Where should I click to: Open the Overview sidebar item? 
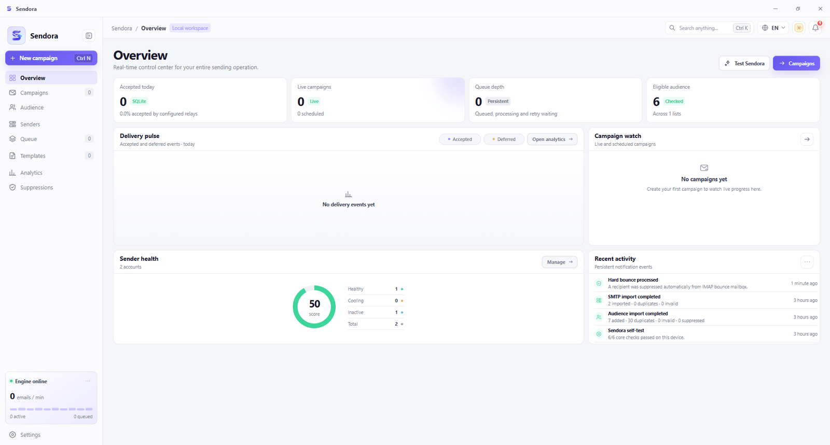51,78
